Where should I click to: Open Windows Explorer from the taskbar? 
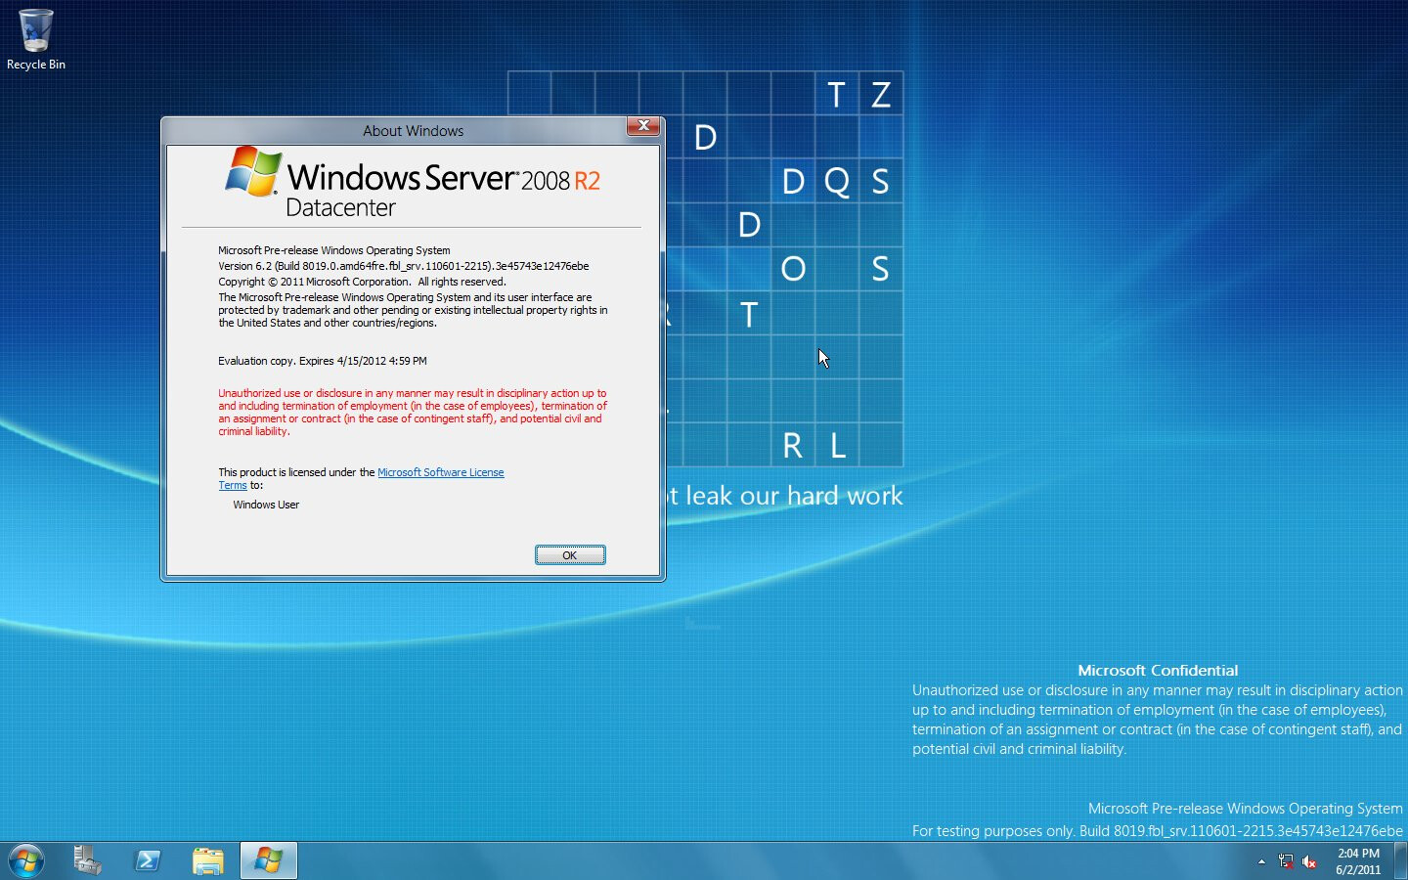click(x=208, y=860)
